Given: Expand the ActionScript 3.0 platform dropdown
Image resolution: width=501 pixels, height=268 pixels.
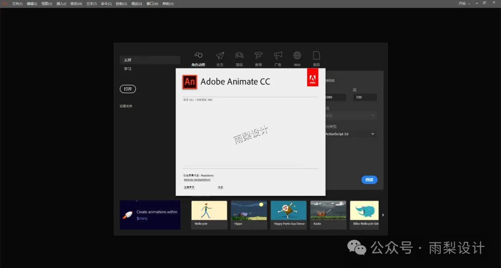Looking at the screenshot, I should [x=351, y=134].
